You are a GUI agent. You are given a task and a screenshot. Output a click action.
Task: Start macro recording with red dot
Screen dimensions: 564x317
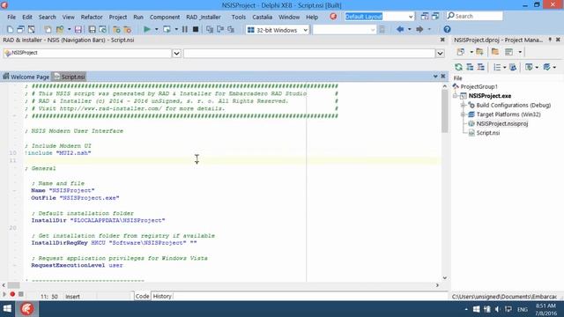(12, 294)
